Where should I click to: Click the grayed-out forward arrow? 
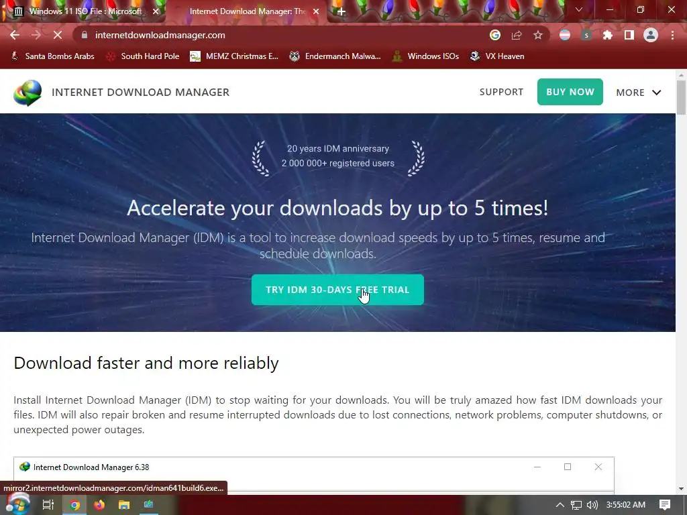(36, 35)
